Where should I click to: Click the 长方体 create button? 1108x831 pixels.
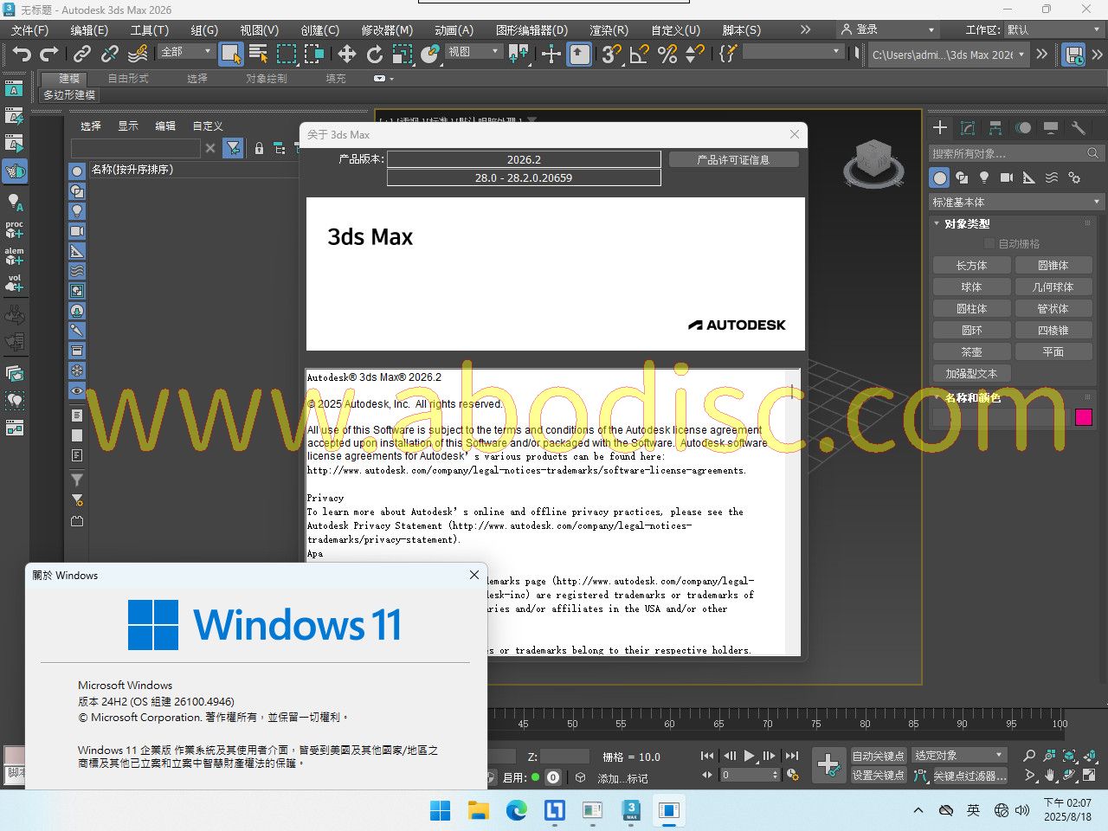pyautogui.click(x=971, y=265)
